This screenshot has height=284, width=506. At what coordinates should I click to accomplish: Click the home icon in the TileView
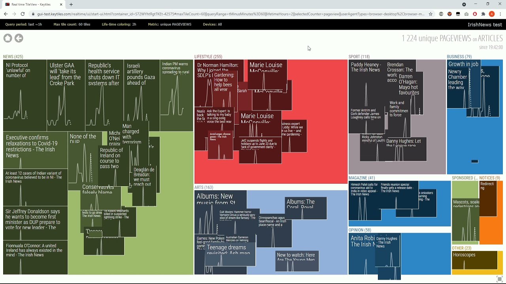(x=8, y=38)
